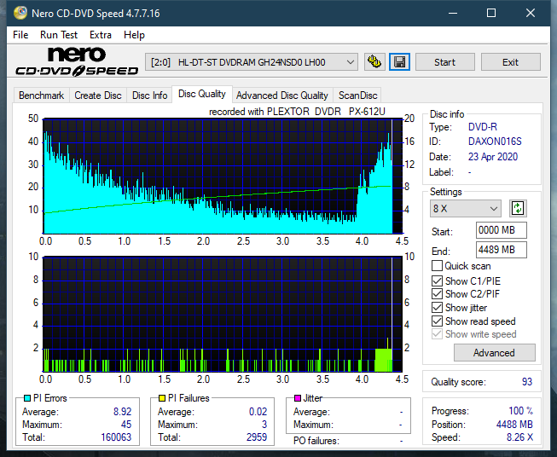
Task: Click the Exit button
Action: coord(510,62)
